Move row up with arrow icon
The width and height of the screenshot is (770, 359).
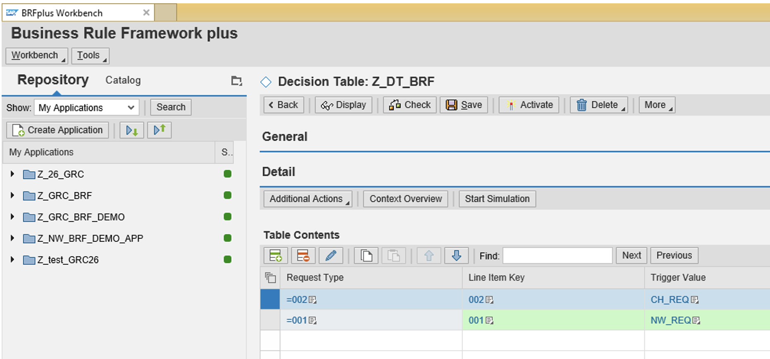point(429,255)
